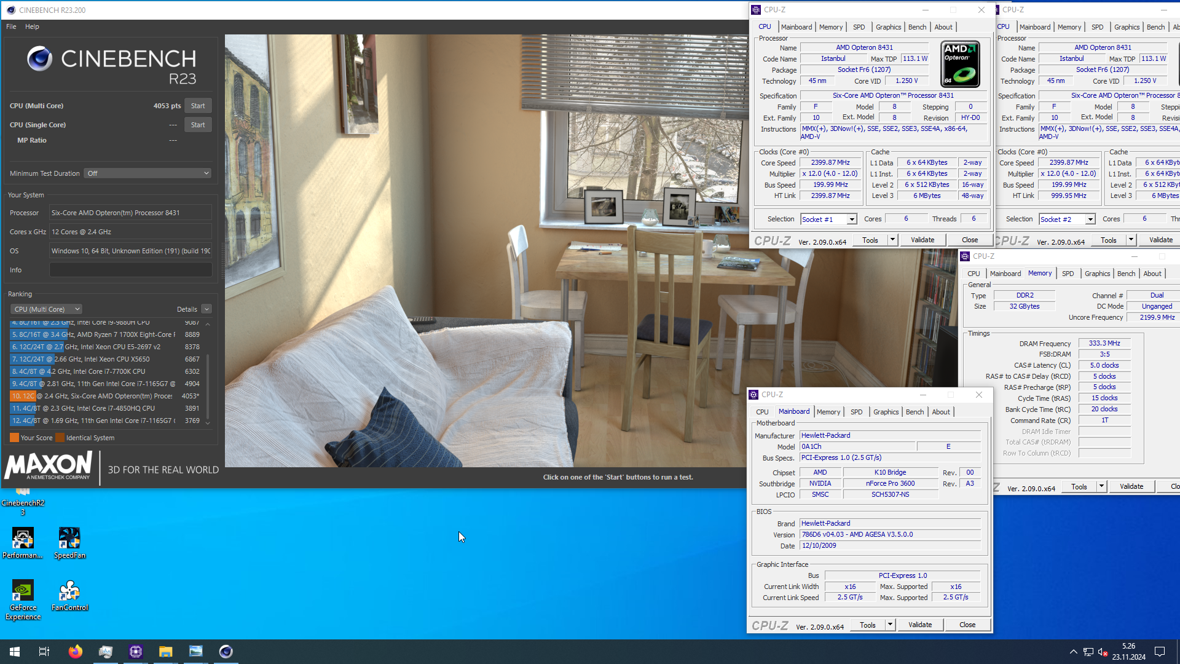Switch to Bench tab in Socket #1 CPU-Z
The height and width of the screenshot is (664, 1180).
[917, 27]
